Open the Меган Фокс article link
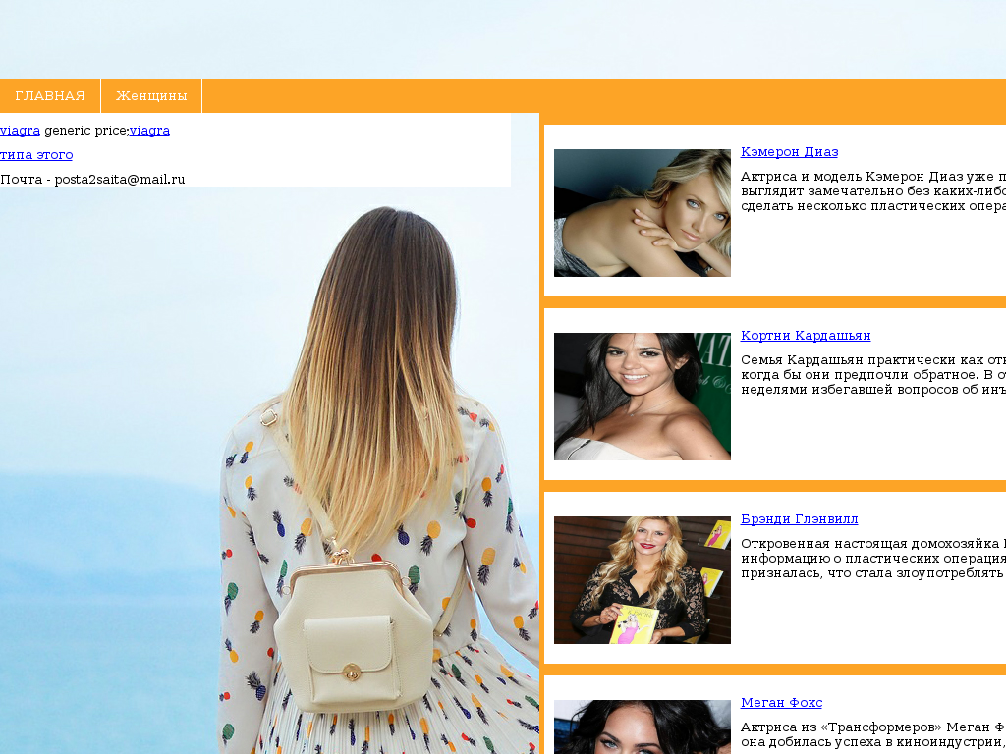The width and height of the screenshot is (1006, 754). pyautogui.click(x=781, y=703)
